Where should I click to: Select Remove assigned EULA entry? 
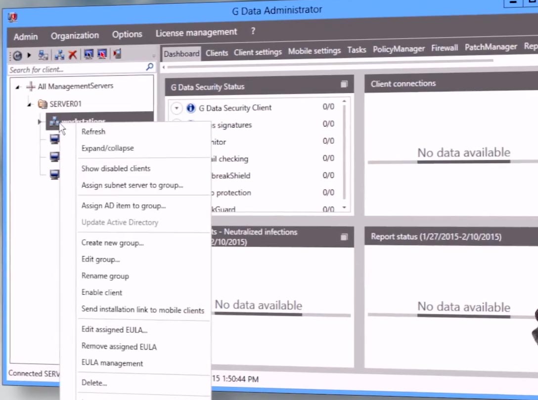point(119,347)
